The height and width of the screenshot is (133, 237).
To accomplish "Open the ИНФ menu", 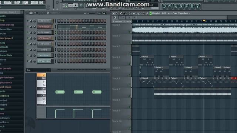I will 41,3.
